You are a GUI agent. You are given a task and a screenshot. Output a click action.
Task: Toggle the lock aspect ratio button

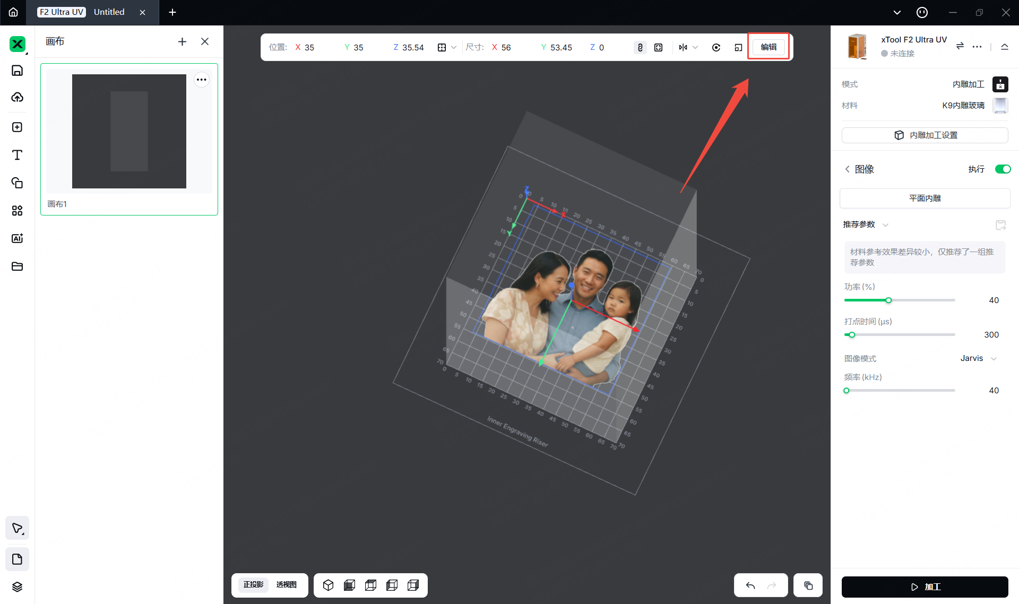(x=640, y=47)
